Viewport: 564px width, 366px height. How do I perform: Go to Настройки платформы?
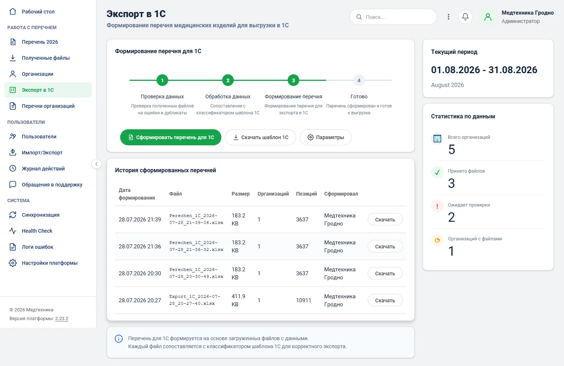[48, 263]
